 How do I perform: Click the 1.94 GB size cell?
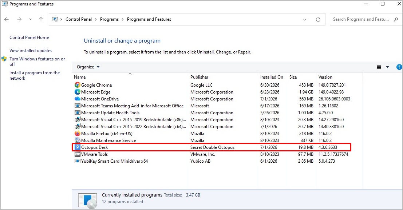pos(306,92)
